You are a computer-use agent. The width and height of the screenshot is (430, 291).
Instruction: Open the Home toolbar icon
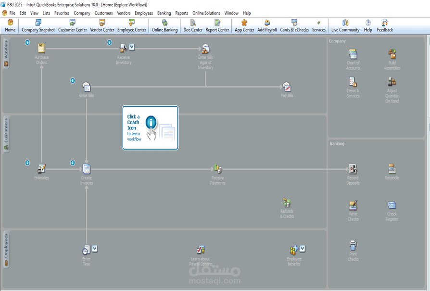[10, 26]
